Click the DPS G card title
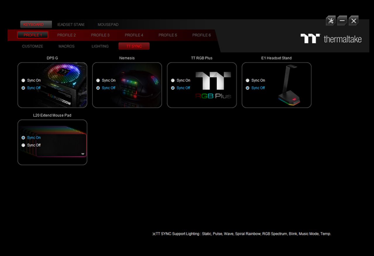 pyautogui.click(x=52, y=58)
